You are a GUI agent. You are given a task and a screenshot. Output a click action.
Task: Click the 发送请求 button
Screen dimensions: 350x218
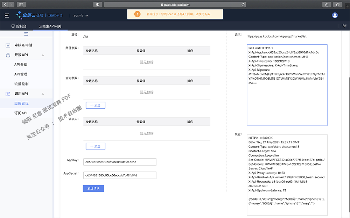pyautogui.click(x=93, y=188)
